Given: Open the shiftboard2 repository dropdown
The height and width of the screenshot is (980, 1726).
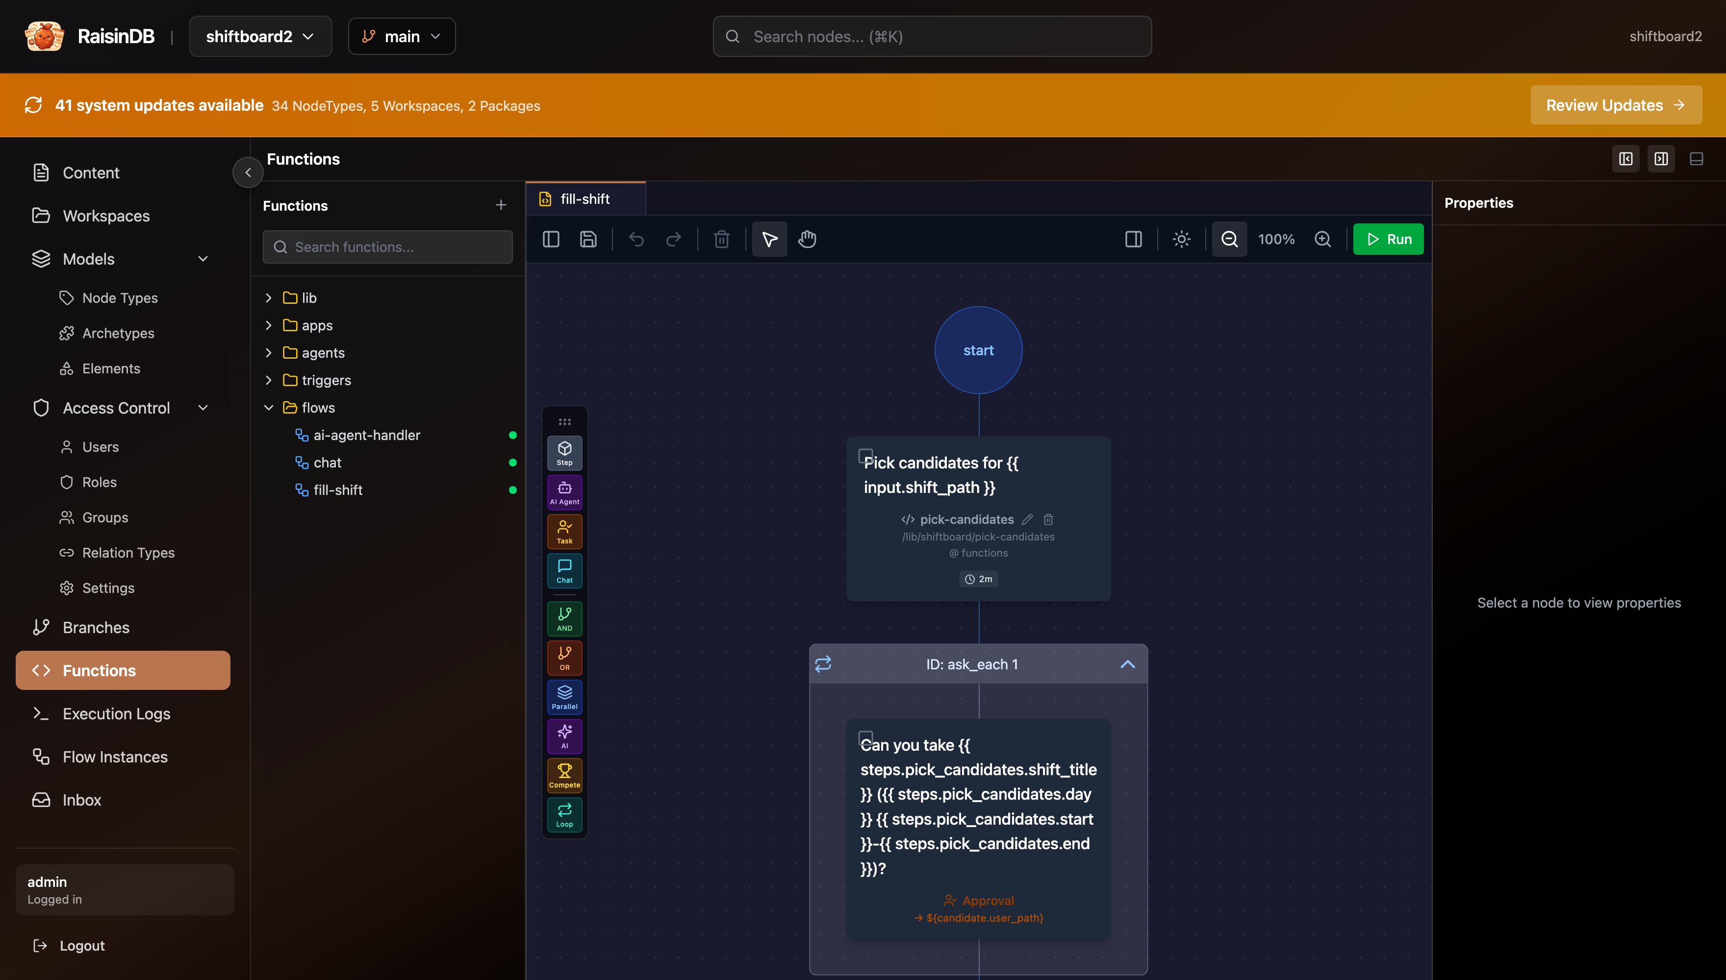Looking at the screenshot, I should tap(260, 36).
